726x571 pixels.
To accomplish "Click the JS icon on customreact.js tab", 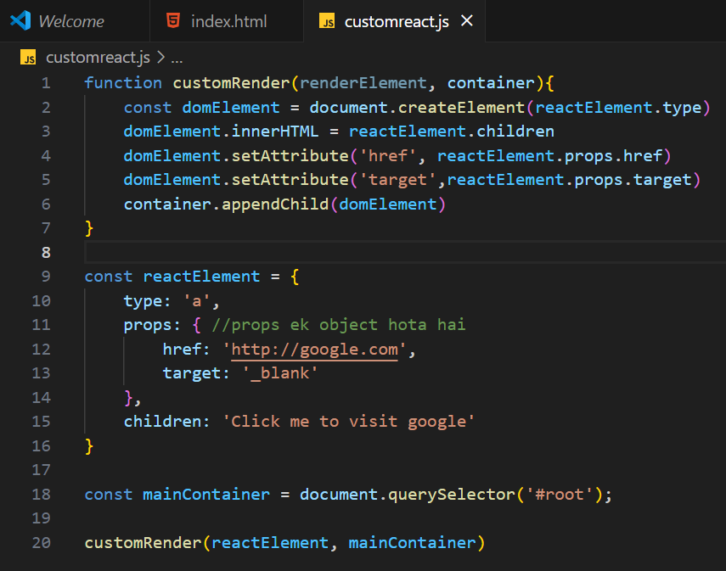I will [x=327, y=21].
